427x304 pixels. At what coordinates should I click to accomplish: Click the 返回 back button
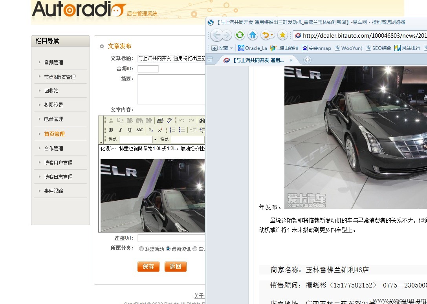[175, 266]
